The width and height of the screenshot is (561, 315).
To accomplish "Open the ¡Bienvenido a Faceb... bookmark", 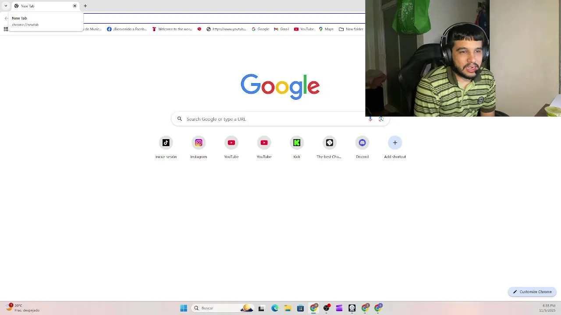I will (127, 29).
